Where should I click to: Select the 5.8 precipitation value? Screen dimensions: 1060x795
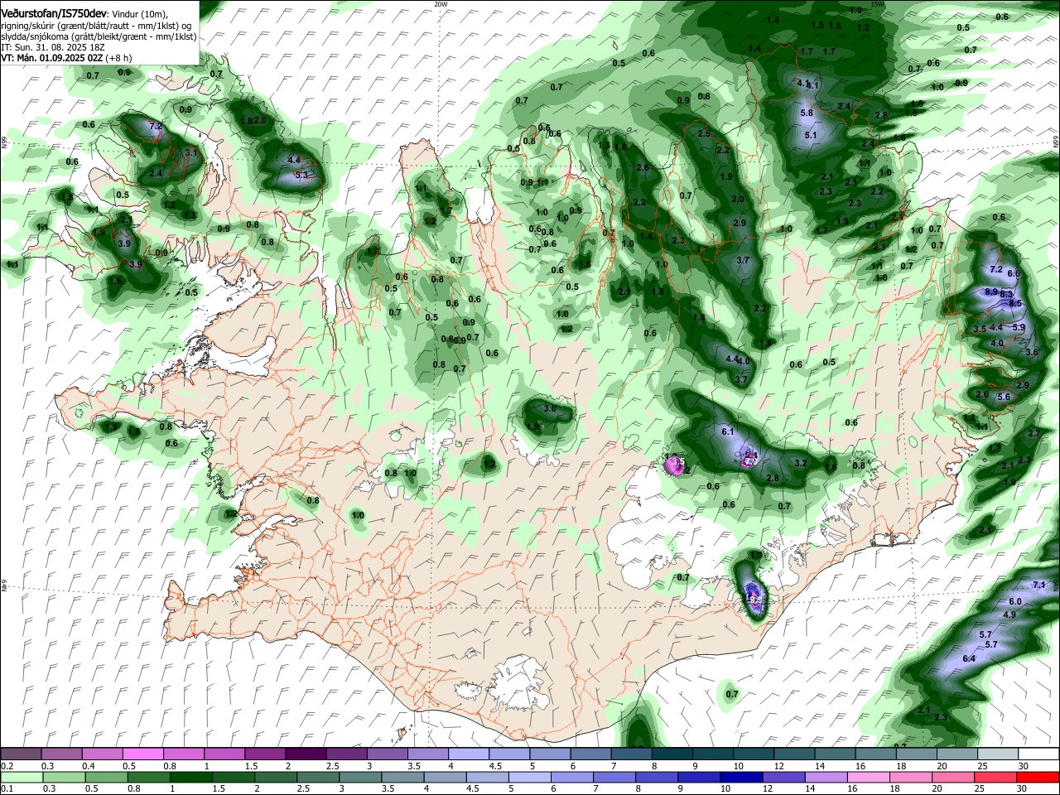point(807,113)
